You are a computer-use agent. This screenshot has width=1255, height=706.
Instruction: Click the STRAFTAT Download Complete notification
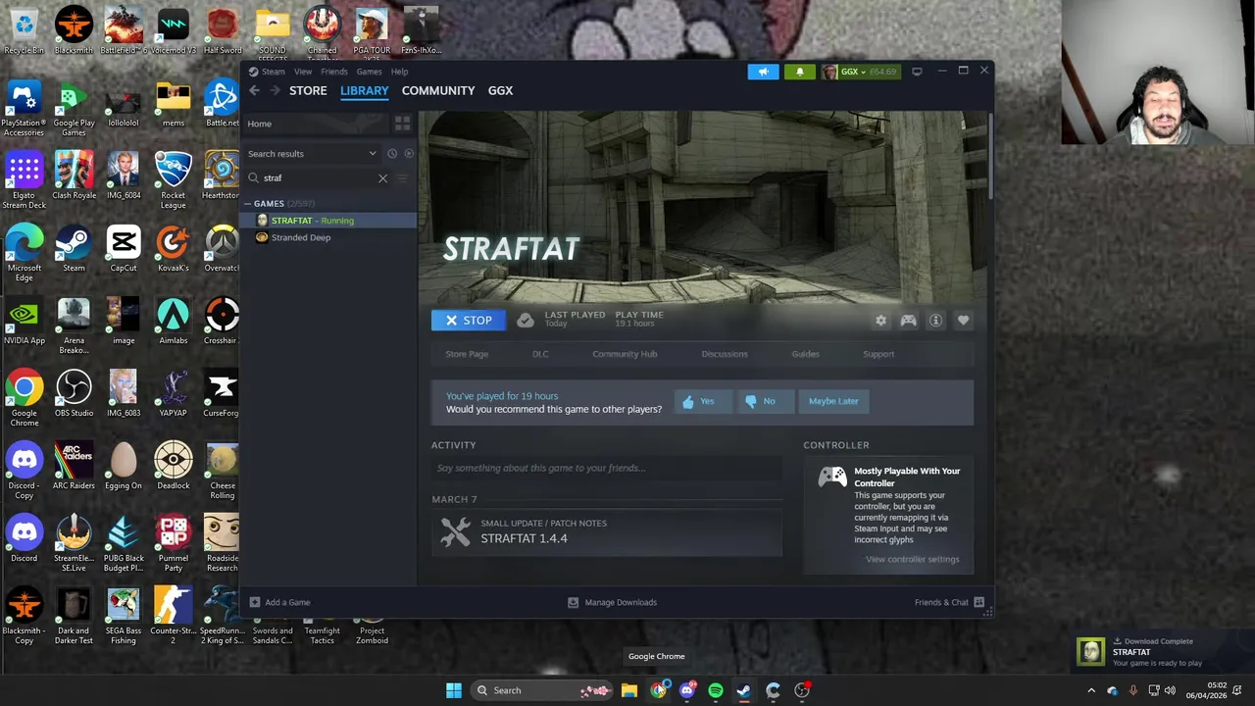[x=1163, y=651]
